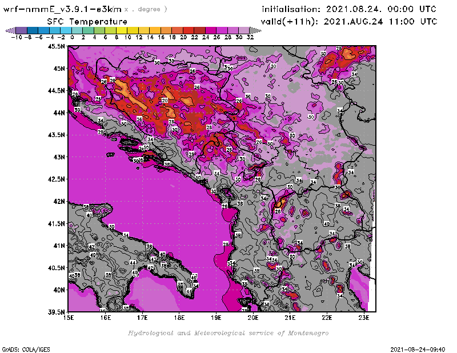This screenshot has width=457, height=353.
Task: Select the 'initialisation: 2021.08.24. 00:00 UTC' text
Action: pos(349,9)
